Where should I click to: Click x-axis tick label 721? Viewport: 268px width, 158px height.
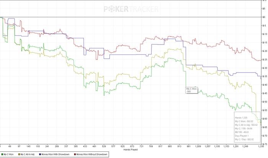(x=141, y=146)
